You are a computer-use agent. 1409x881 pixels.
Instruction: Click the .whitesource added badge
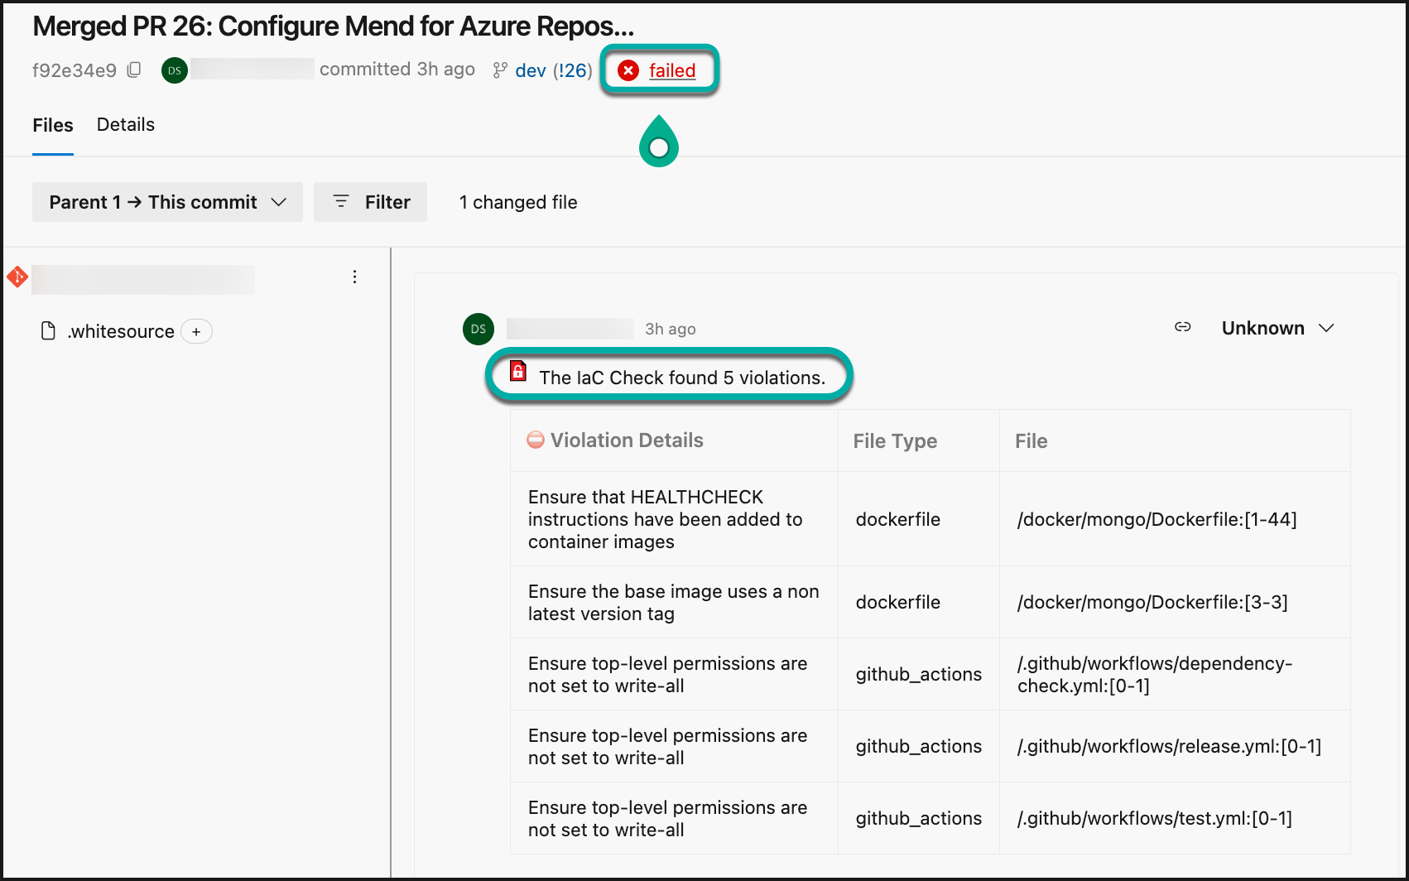[196, 331]
